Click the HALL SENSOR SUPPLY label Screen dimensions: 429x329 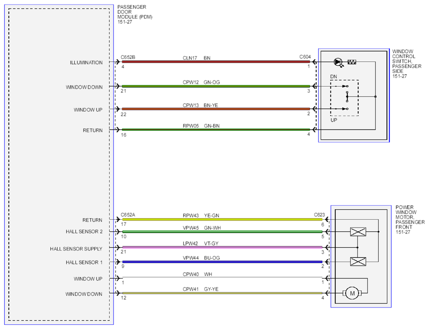click(x=76, y=249)
